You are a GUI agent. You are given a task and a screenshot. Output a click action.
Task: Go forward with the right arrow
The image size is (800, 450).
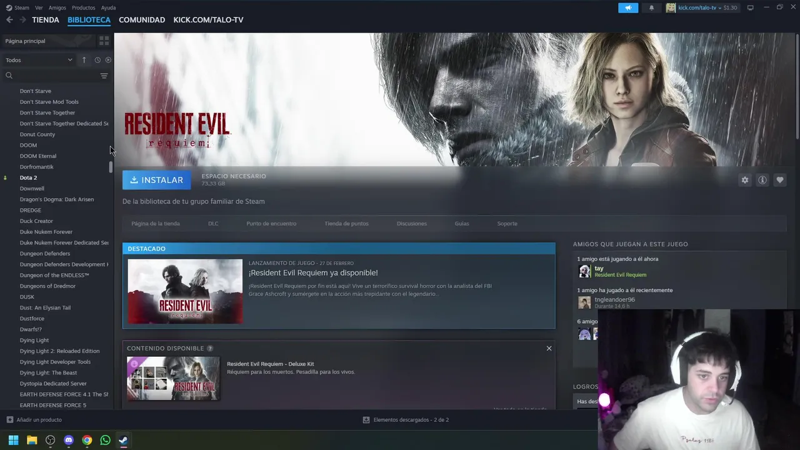pyautogui.click(x=23, y=20)
